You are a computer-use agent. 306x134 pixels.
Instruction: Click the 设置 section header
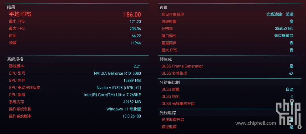pos(164,7)
